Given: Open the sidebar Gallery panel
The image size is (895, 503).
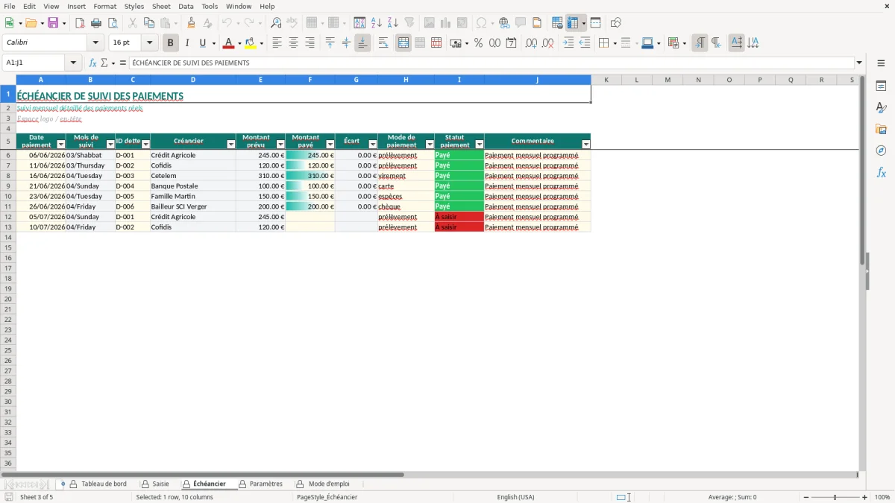Looking at the screenshot, I should coord(881,130).
